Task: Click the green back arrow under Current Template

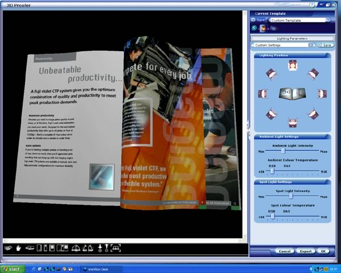Action: point(254,28)
